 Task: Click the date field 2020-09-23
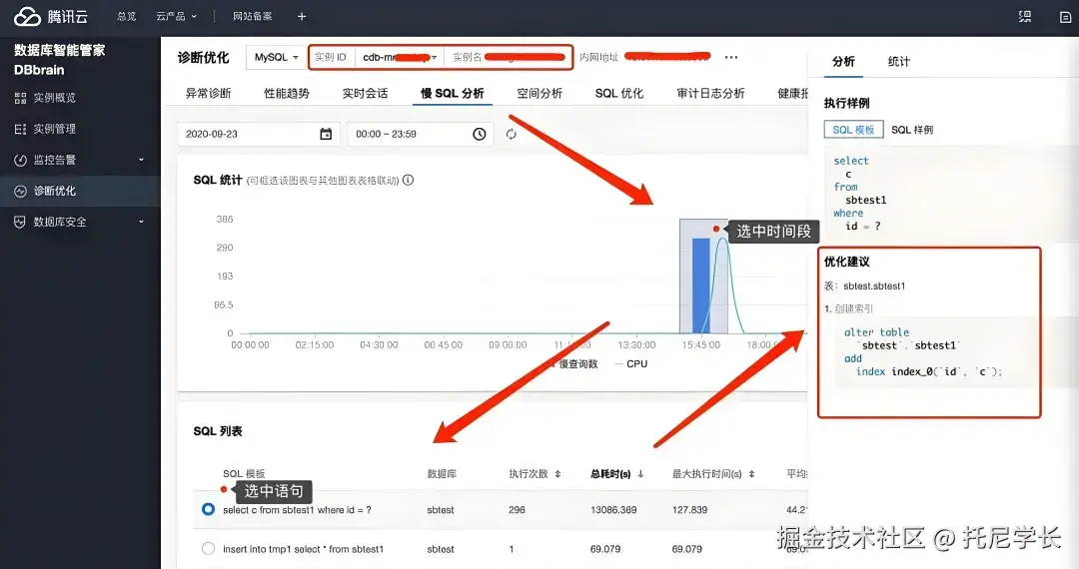pos(259,134)
